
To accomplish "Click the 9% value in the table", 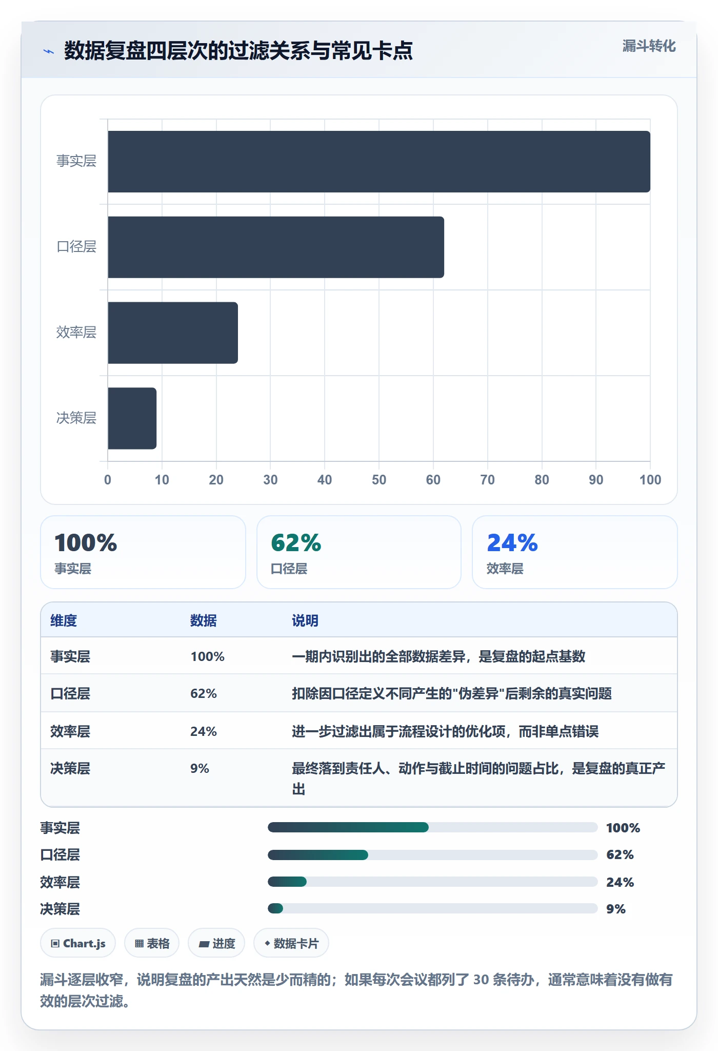I will click(200, 768).
